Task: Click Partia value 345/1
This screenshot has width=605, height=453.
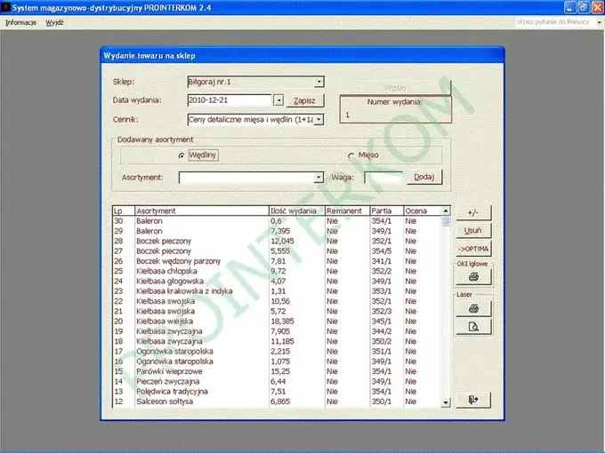Action: point(382,322)
